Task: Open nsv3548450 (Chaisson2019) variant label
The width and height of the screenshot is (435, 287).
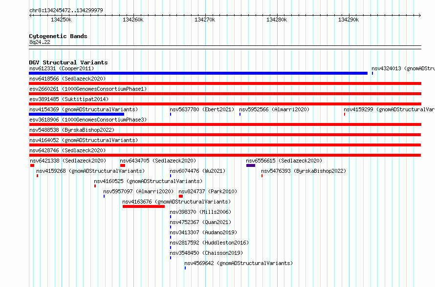Action: click(x=206, y=253)
